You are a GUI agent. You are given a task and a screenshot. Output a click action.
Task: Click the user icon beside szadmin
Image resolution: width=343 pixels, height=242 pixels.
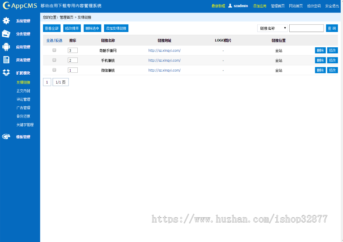point(230,6)
